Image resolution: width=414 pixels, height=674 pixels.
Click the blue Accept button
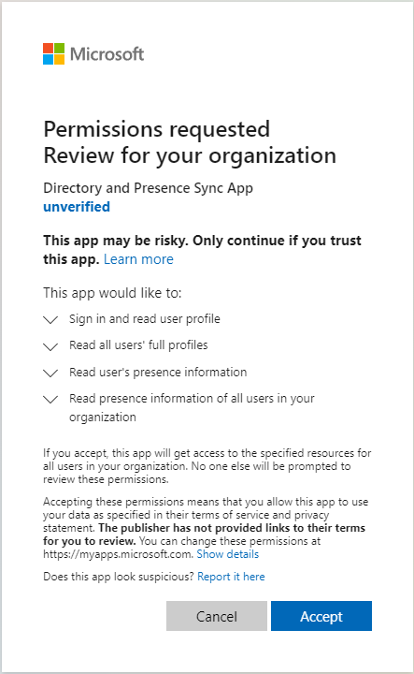point(321,616)
